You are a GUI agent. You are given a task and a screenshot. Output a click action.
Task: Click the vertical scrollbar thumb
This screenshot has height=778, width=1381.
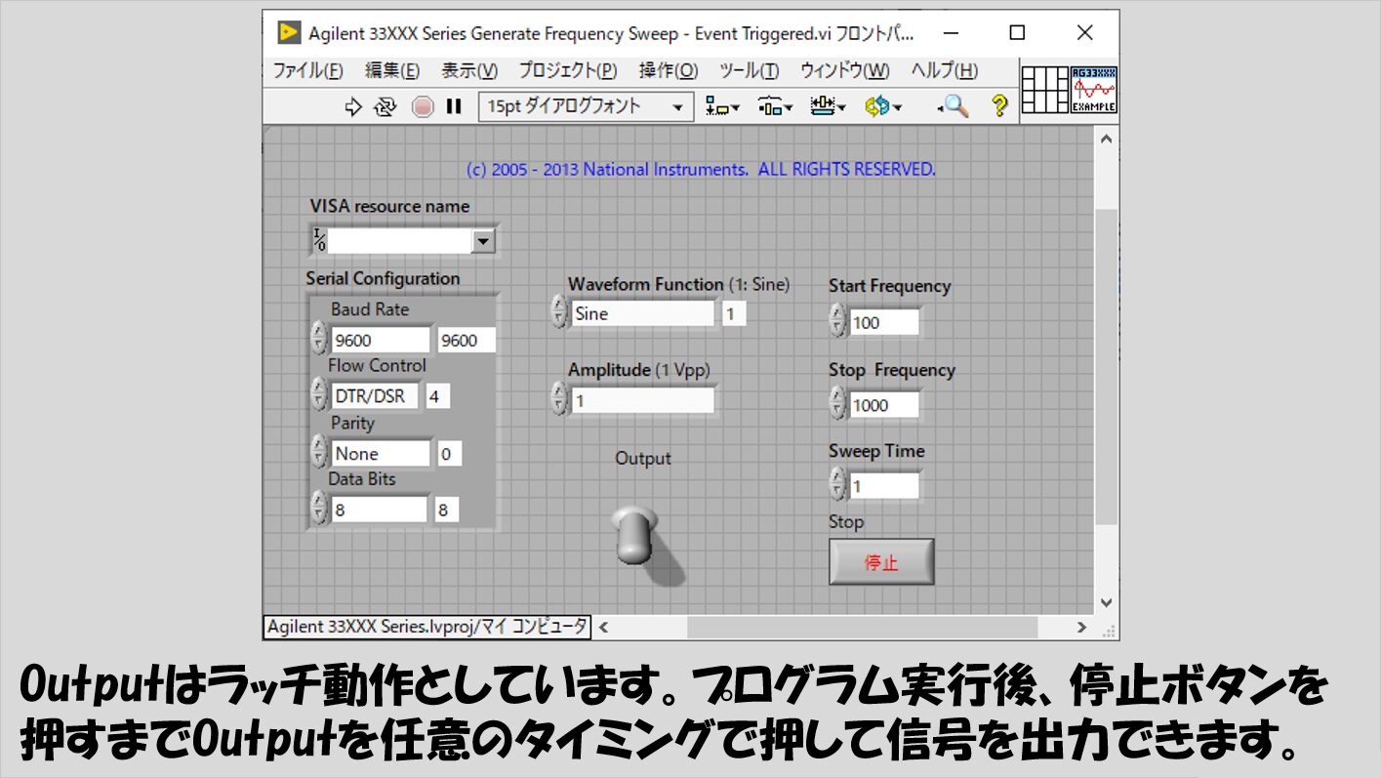[1106, 367]
